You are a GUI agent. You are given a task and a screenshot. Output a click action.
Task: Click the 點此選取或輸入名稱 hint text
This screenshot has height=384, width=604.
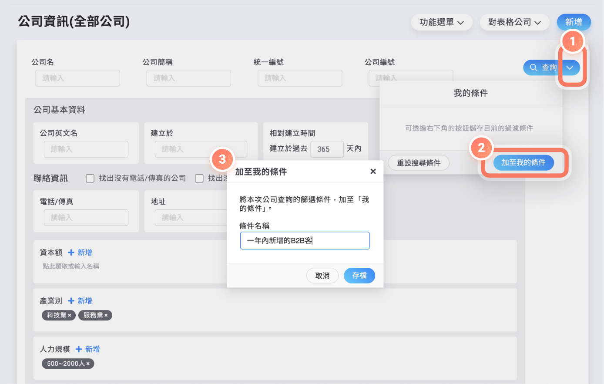(x=71, y=266)
